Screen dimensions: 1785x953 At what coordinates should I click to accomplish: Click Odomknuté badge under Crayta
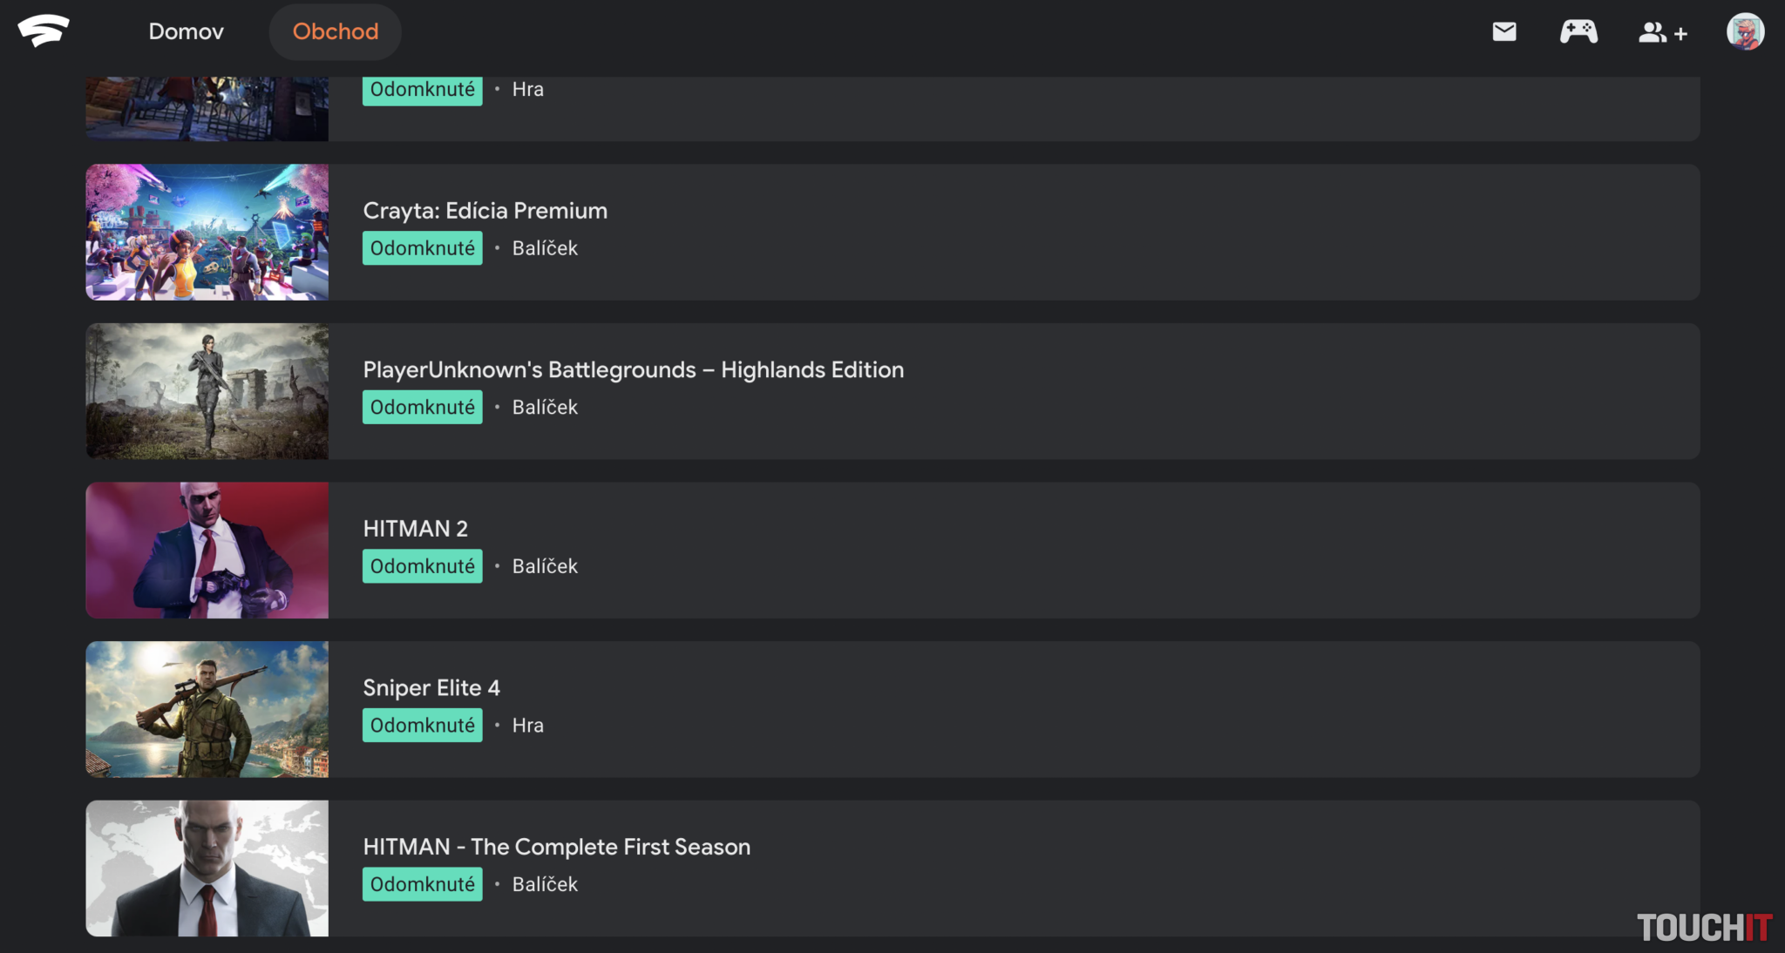click(x=422, y=248)
